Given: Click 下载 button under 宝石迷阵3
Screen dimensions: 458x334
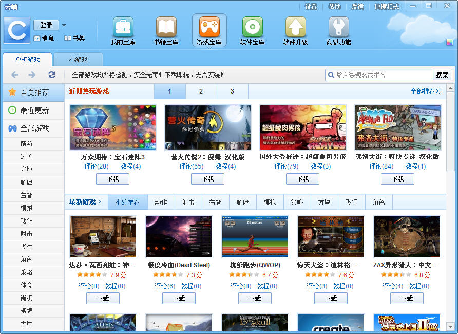Looking at the screenshot, I should click(x=112, y=179).
